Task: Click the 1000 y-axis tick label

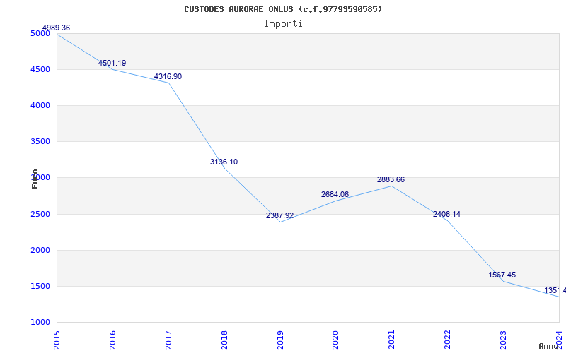Action: (40, 323)
